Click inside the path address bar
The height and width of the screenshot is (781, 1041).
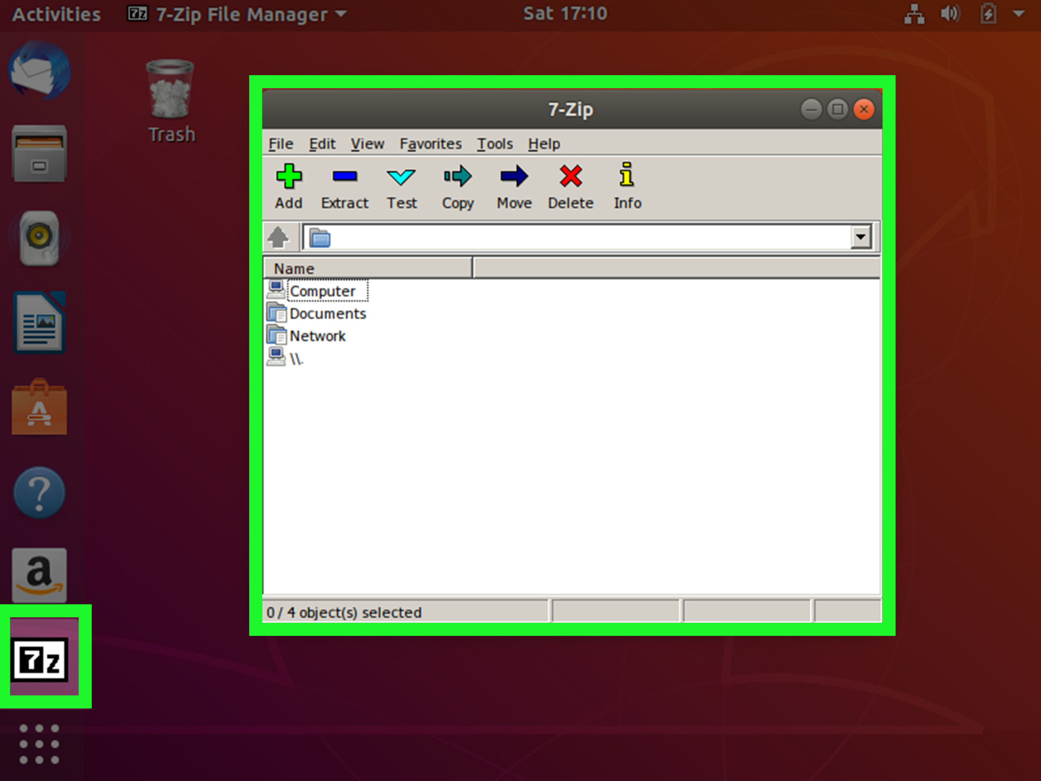click(565, 237)
